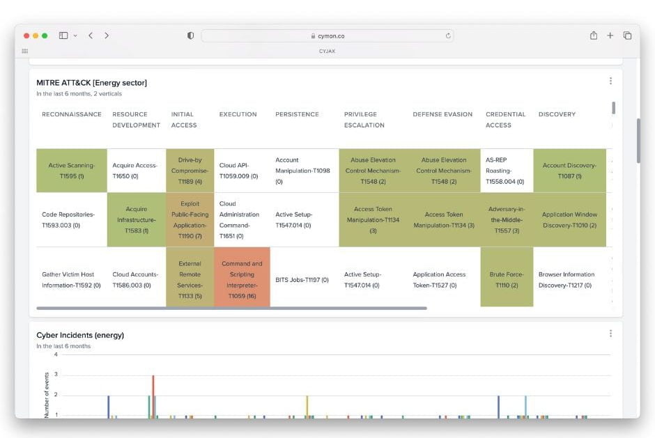Go back with the back arrow
This screenshot has height=438, width=655.
pos(91,36)
